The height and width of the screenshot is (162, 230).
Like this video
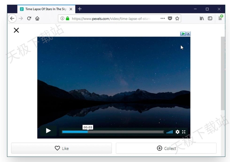pyautogui.click(x=61, y=148)
